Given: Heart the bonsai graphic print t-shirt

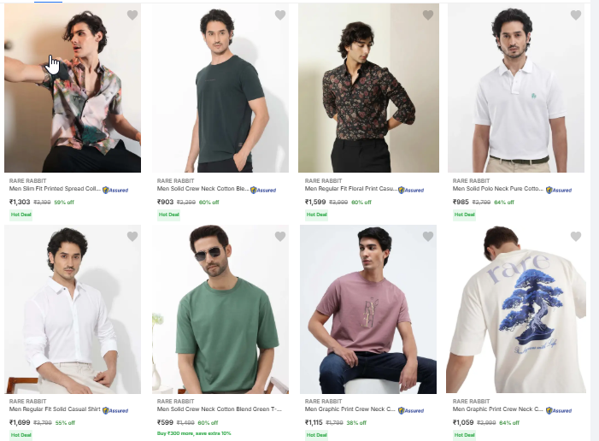Looking at the screenshot, I should pos(576,237).
